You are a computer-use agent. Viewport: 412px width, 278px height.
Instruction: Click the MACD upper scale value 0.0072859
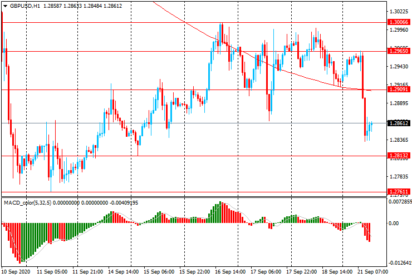click(400, 202)
